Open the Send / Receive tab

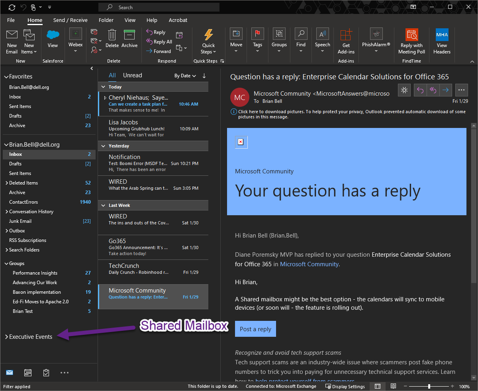tap(71, 20)
